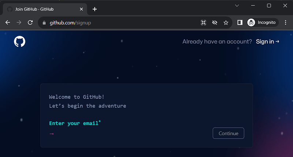
Task: Expand the tab search chevron
Action: pyautogui.click(x=237, y=5)
